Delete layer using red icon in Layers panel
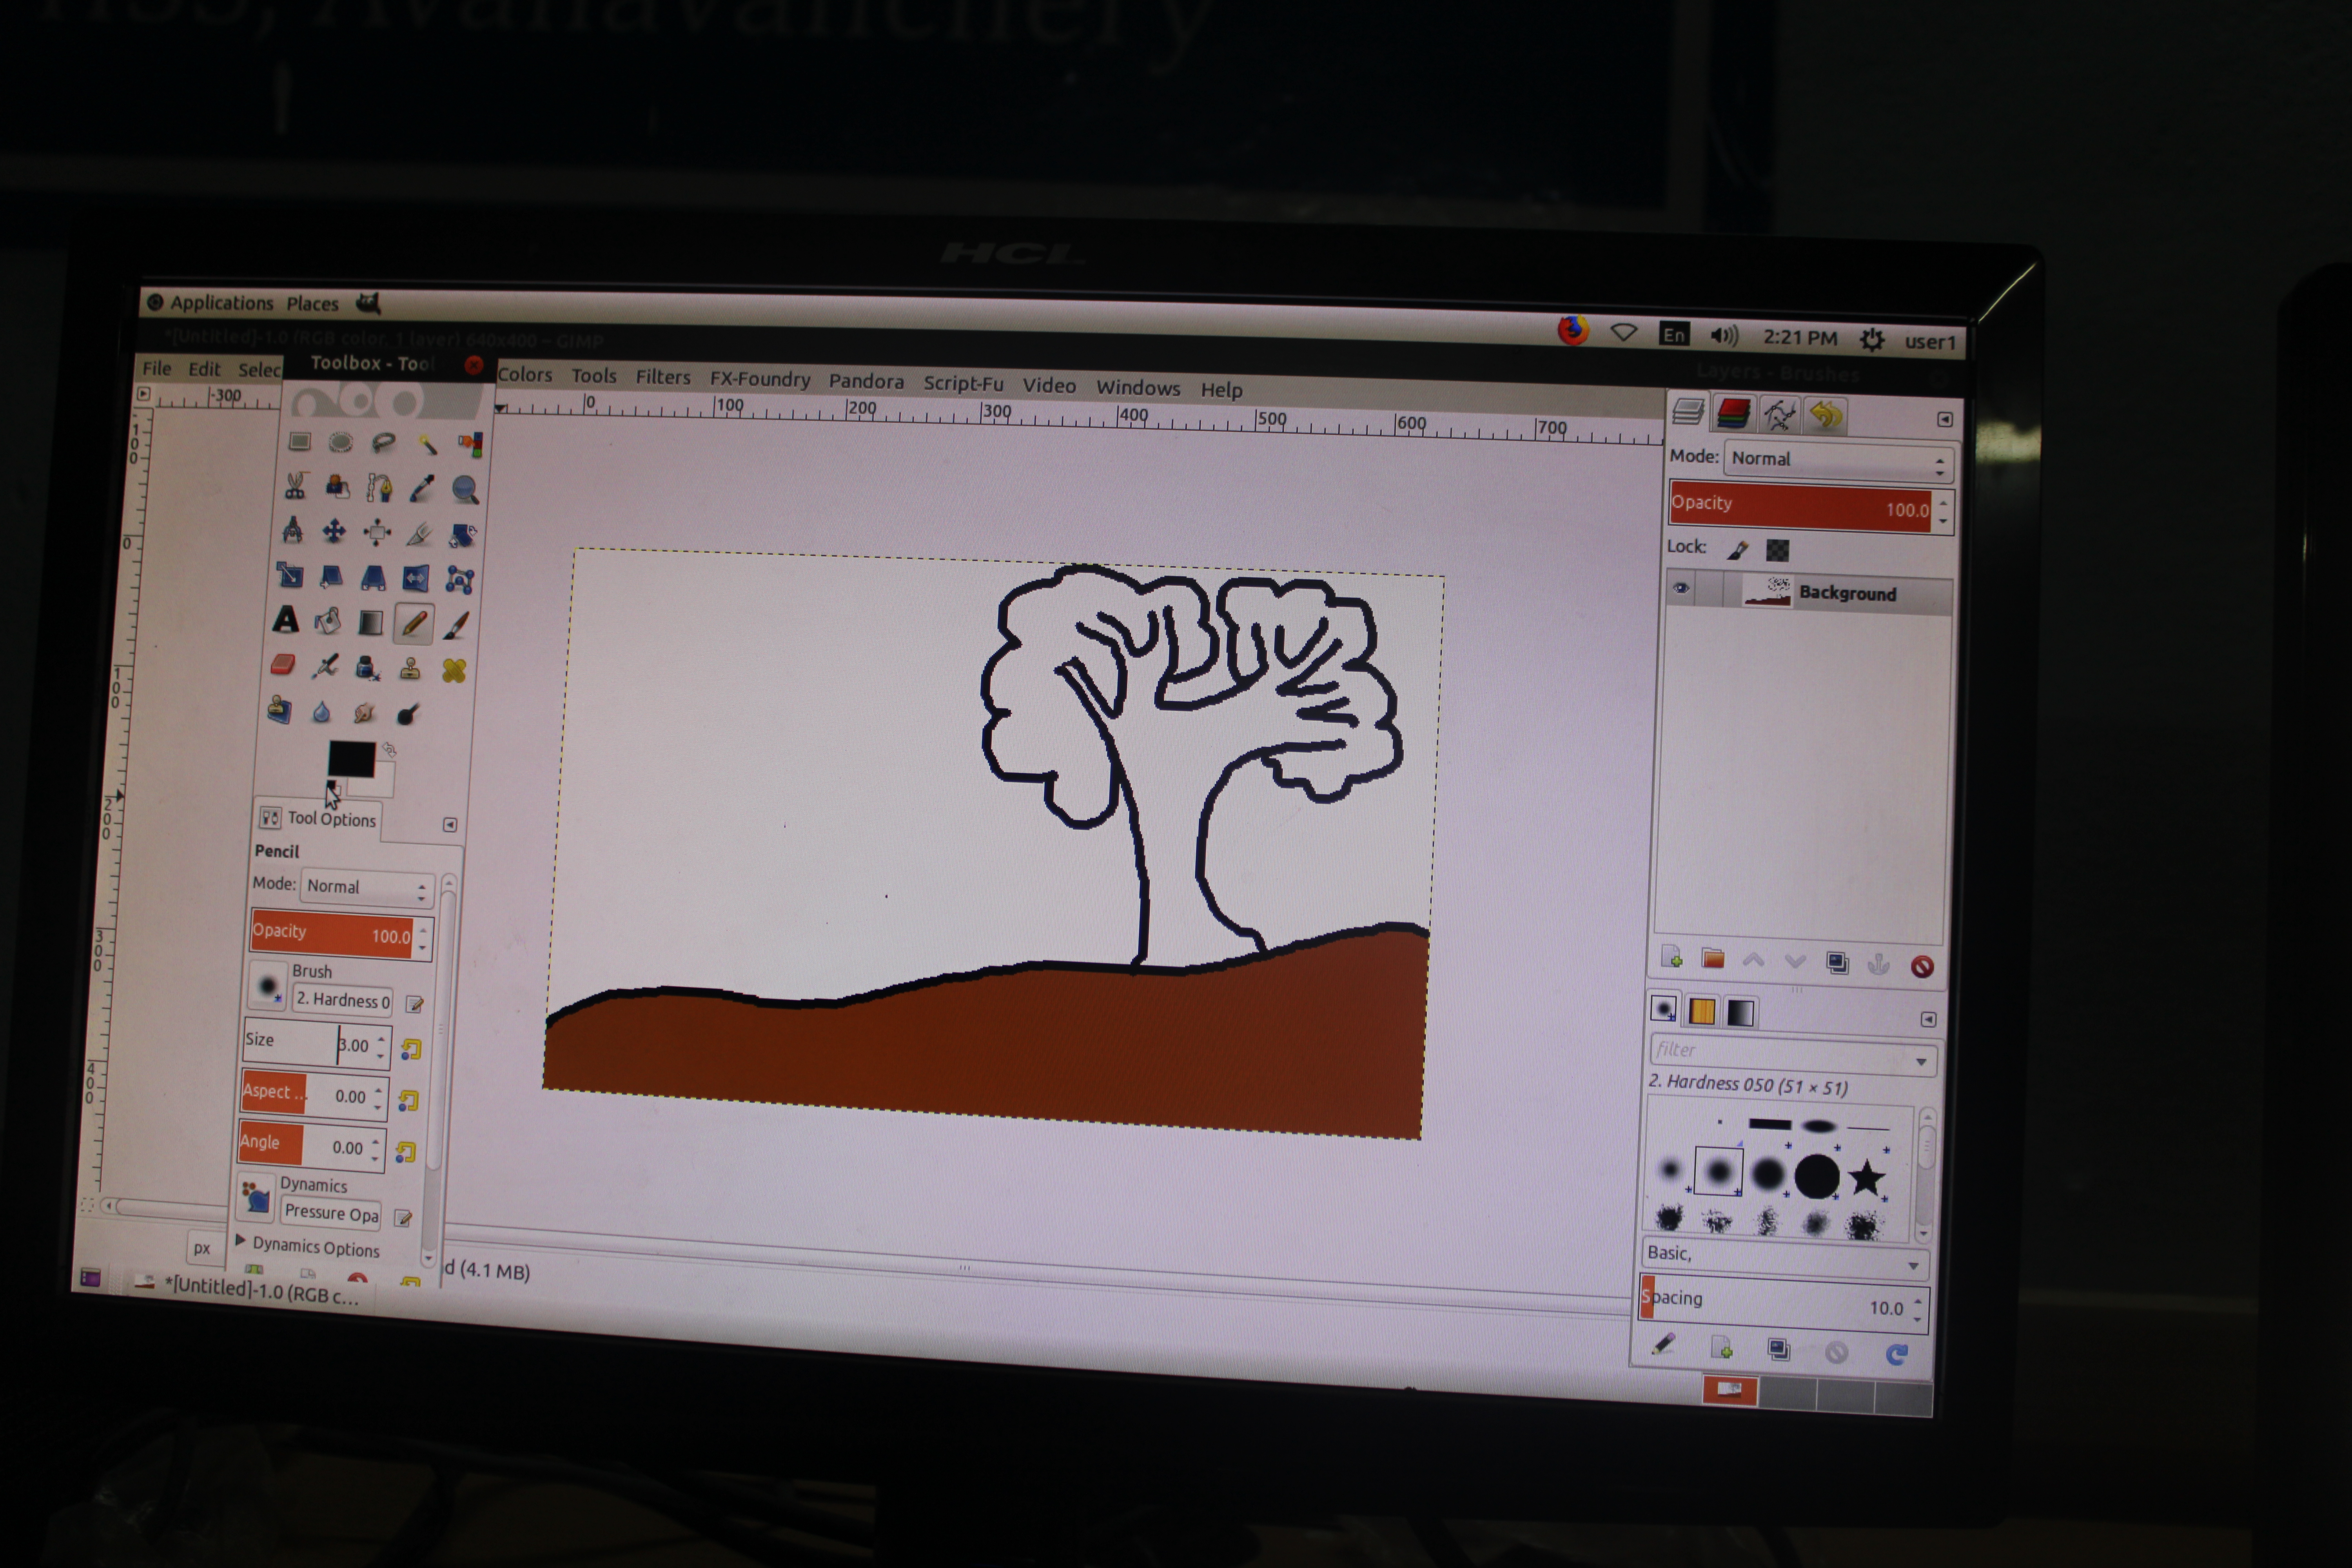 pyautogui.click(x=1921, y=966)
